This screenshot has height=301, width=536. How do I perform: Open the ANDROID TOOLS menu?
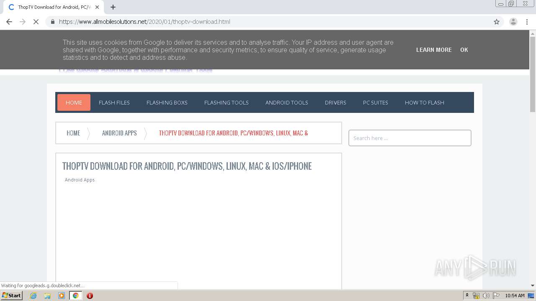point(287,102)
